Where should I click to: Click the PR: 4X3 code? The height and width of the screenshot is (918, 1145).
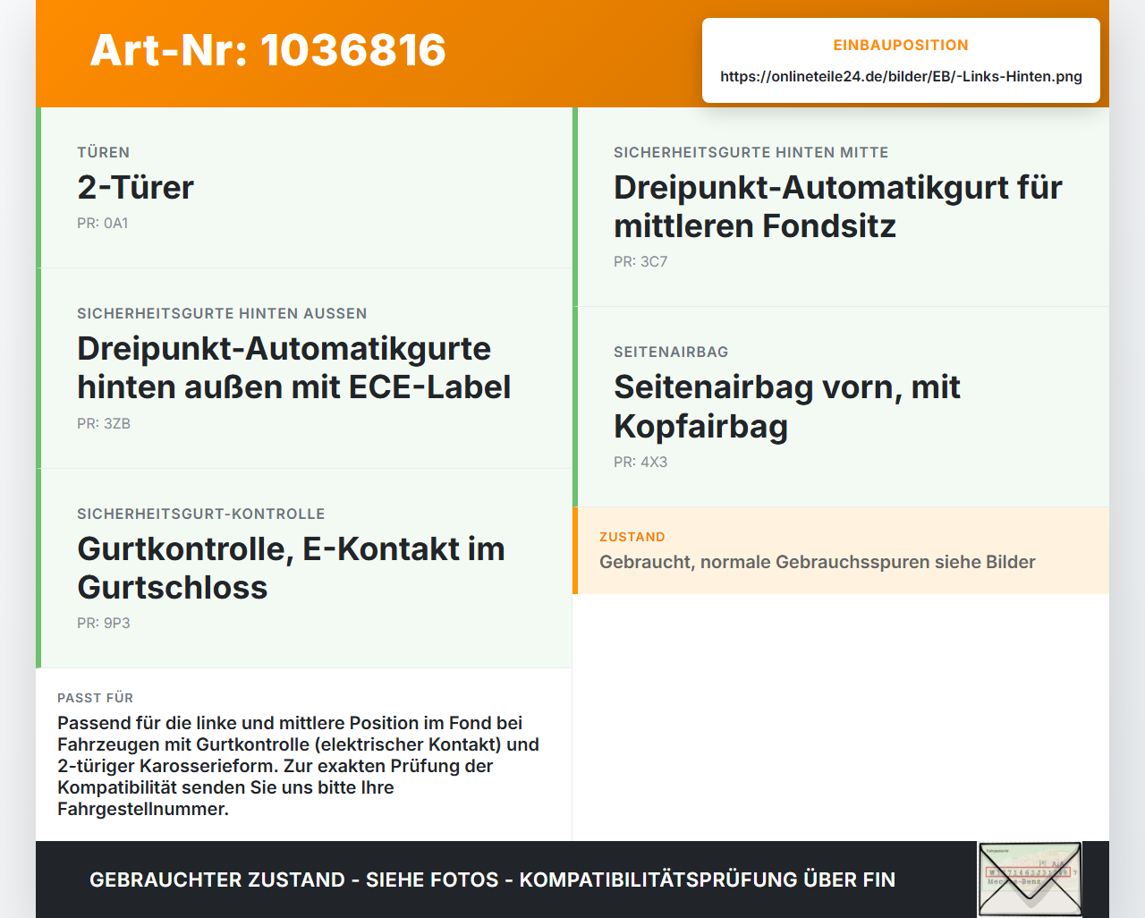tap(640, 462)
